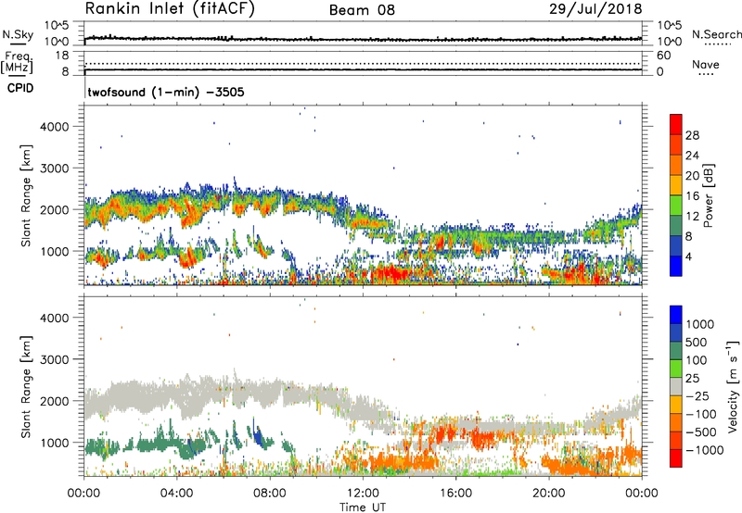742x513 pixels.
Task: Click the 'Time UT' axis label
Action: [x=363, y=507]
